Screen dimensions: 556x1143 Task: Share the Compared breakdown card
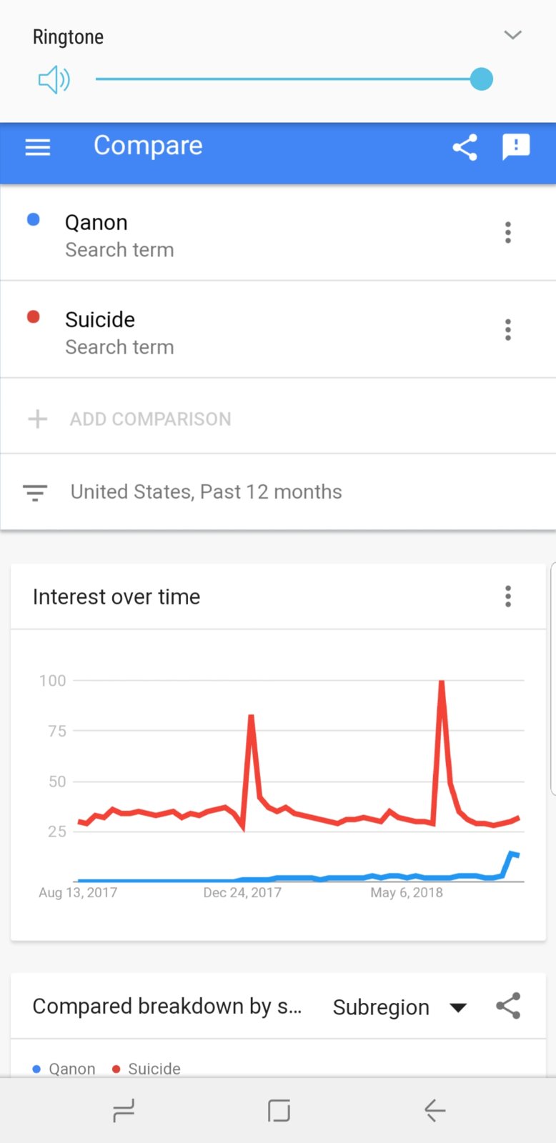[x=507, y=1006]
